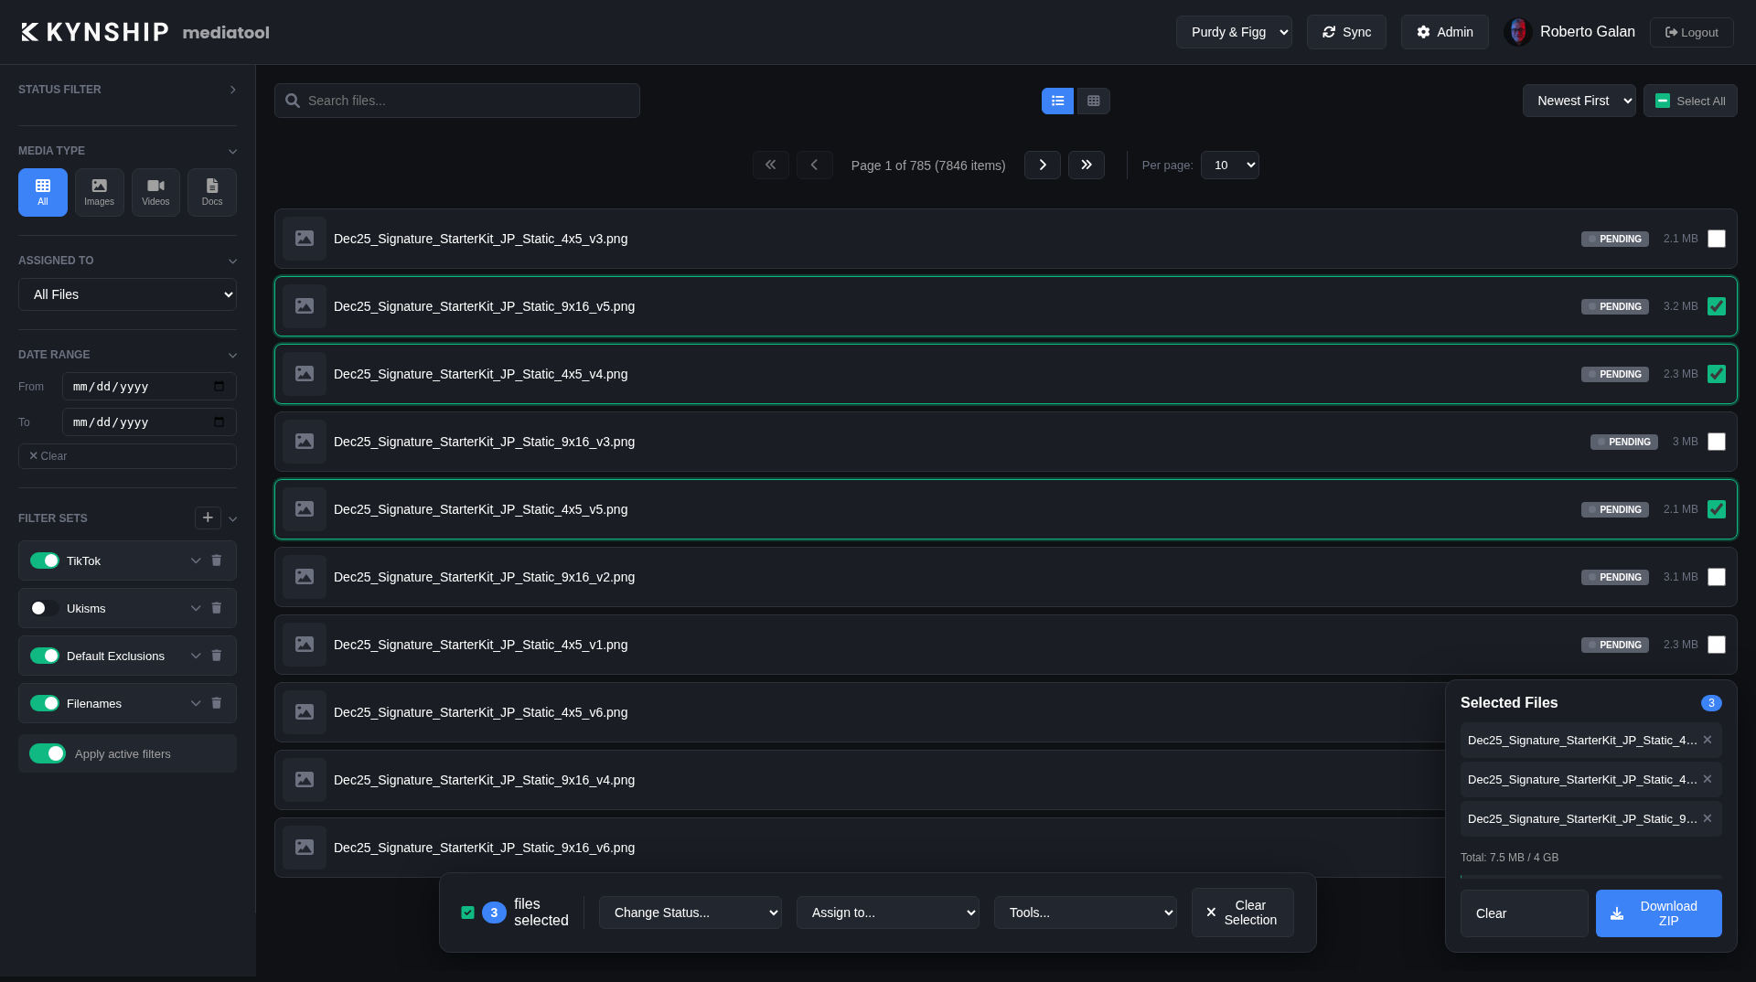Select the Images media type filter
1756x982 pixels.
[99, 192]
